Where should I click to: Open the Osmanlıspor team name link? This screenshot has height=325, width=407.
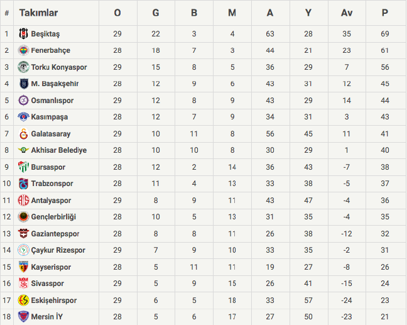[52, 101]
